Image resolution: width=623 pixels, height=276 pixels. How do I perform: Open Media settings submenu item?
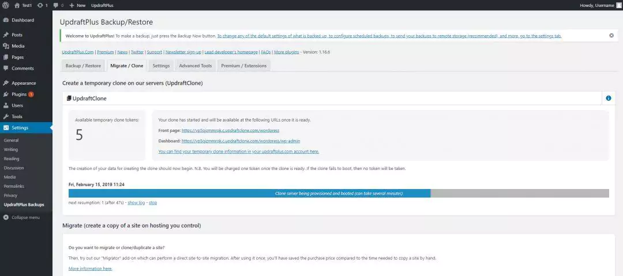[10, 177]
